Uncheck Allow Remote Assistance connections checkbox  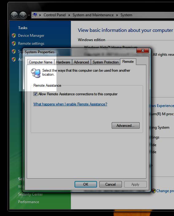coord(35,94)
